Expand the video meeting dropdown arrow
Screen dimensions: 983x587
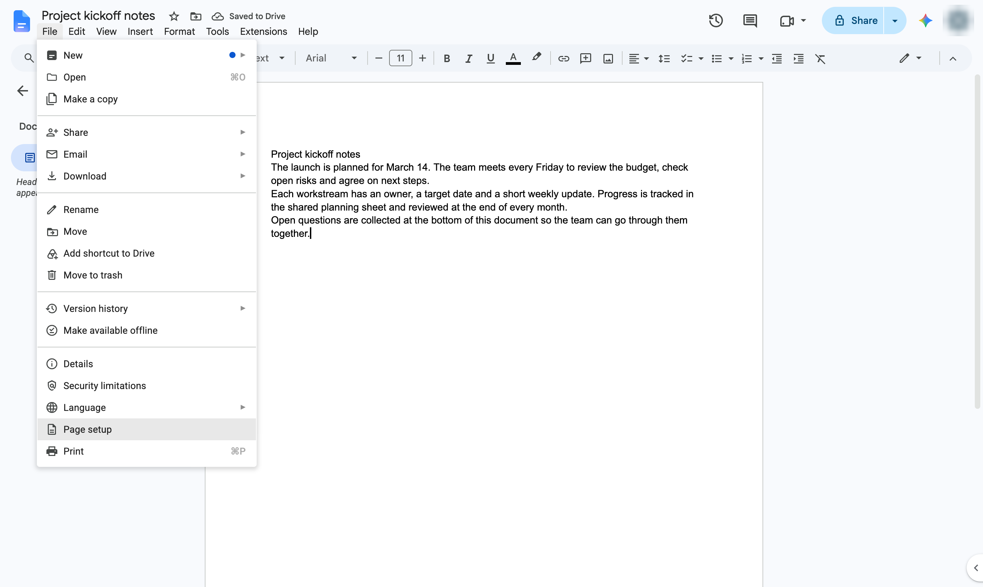tap(803, 20)
